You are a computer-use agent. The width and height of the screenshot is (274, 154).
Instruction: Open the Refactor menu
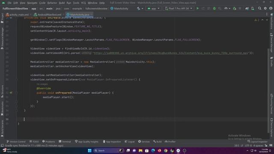(52, 3)
